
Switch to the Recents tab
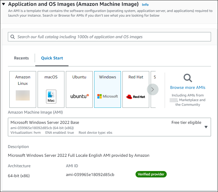21,58
